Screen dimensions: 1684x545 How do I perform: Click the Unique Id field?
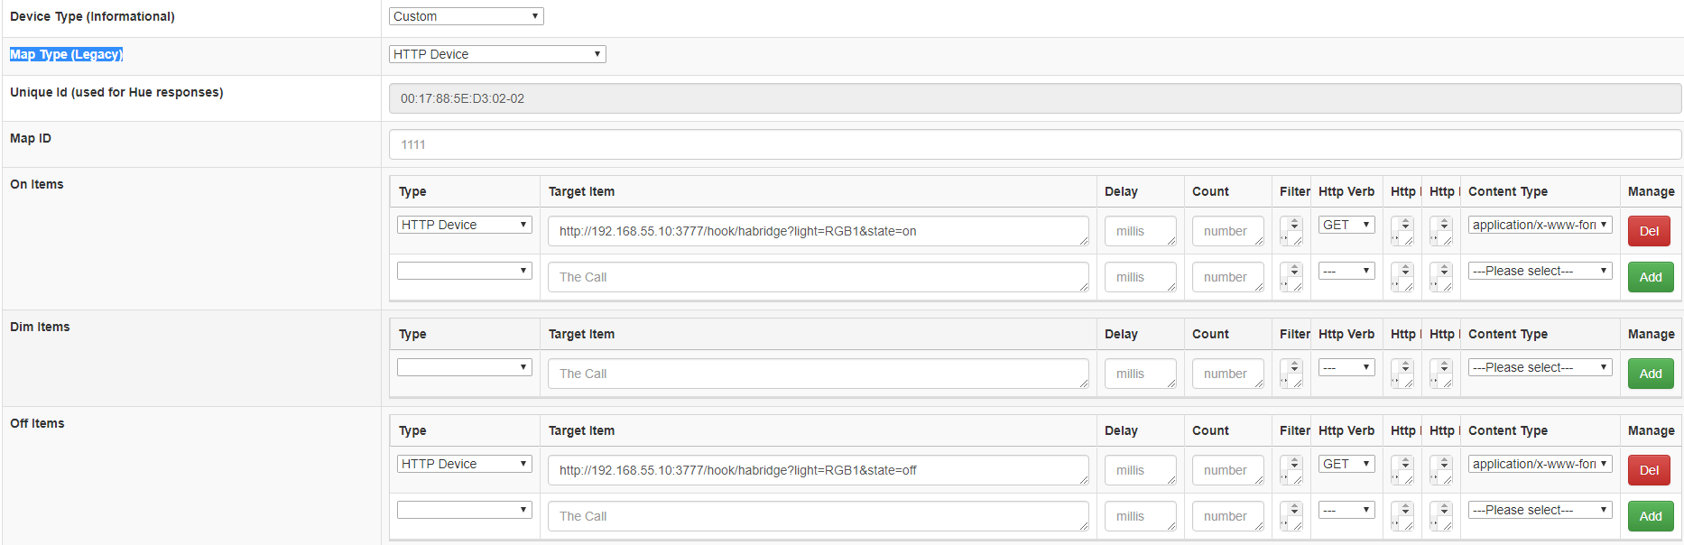pos(1034,98)
